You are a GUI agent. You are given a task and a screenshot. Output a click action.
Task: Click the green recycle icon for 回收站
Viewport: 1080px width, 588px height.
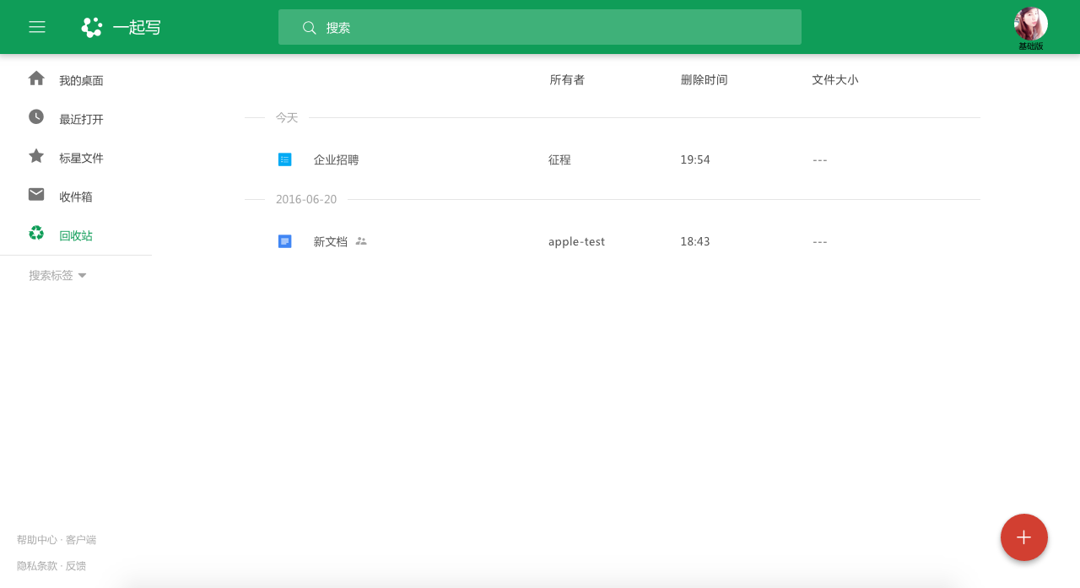tap(36, 233)
